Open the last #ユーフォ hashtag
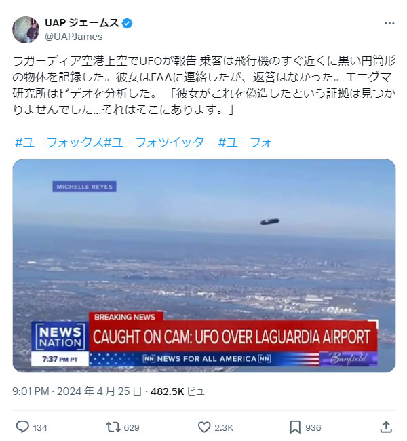 click(244, 142)
